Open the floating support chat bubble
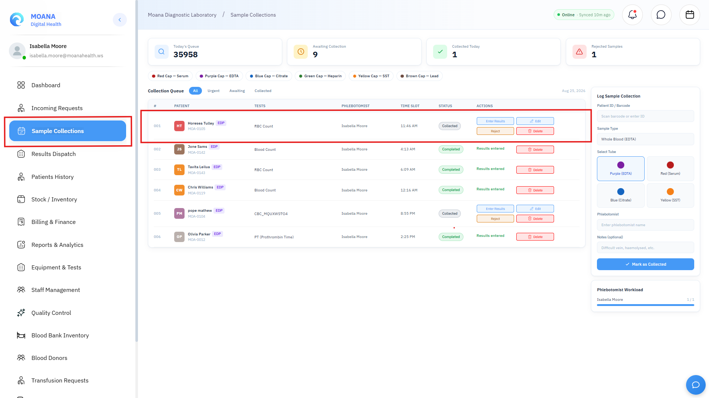This screenshot has width=709, height=398. [695, 385]
